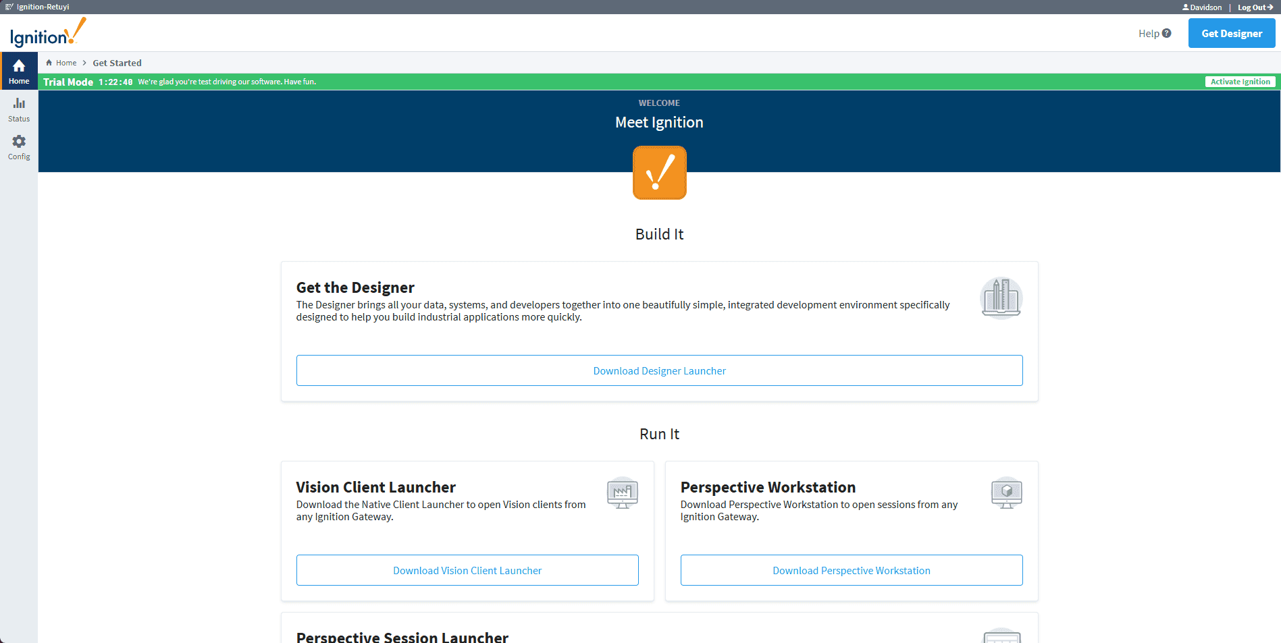The width and height of the screenshot is (1281, 643).
Task: Click the Get Started breadcrumb item
Action: [117, 63]
